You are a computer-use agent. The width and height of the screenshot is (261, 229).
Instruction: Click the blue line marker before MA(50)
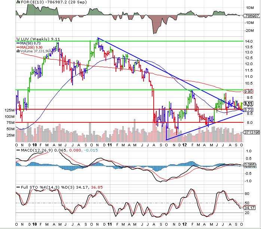coord(18,43)
